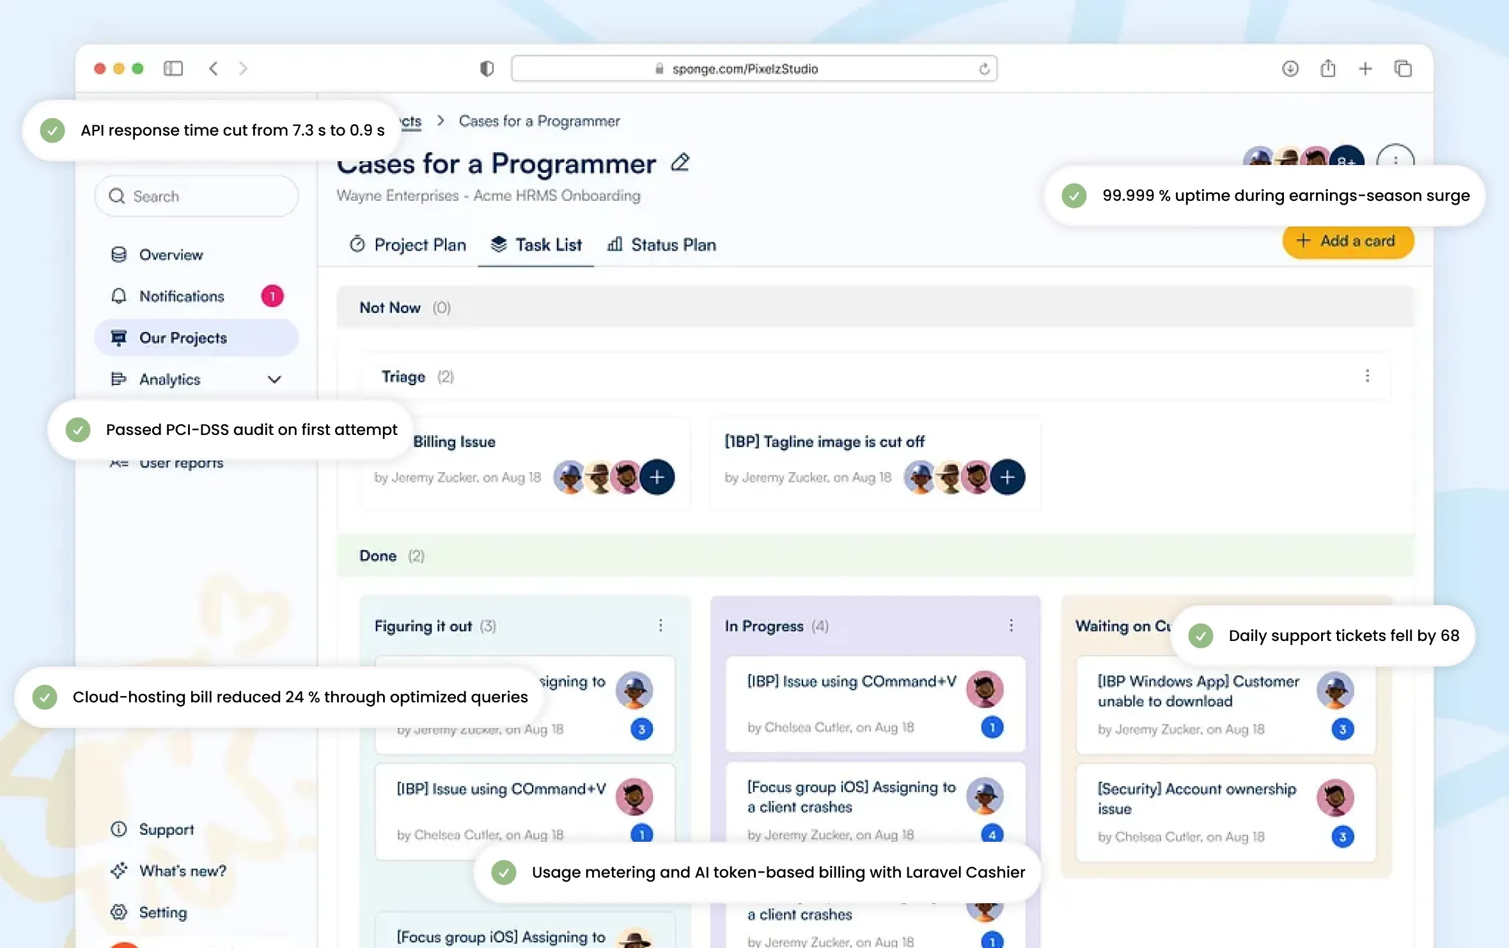Expand the Not Now section
Viewport: 1509px width, 948px height.
390,308
